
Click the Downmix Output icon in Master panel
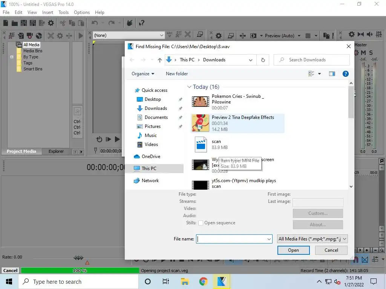361,34
